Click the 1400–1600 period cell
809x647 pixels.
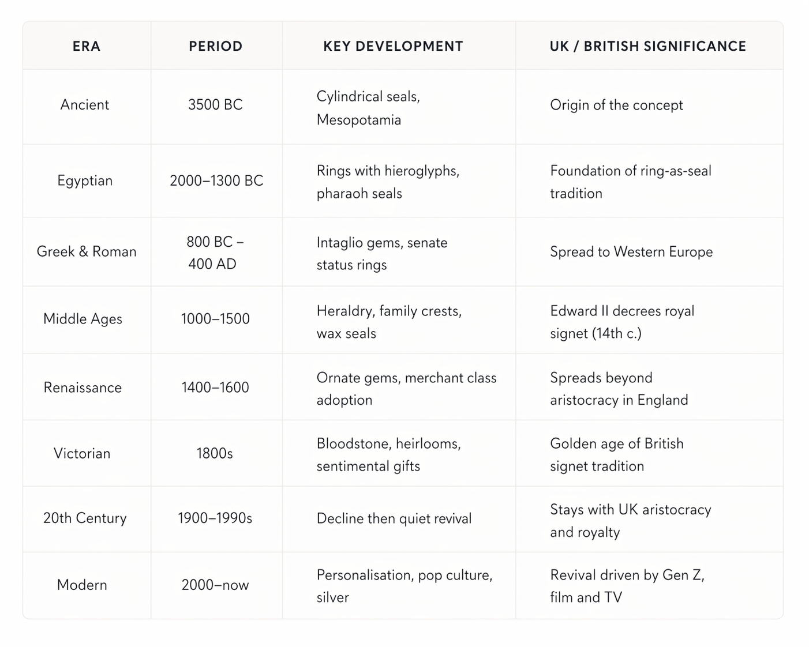click(x=215, y=388)
